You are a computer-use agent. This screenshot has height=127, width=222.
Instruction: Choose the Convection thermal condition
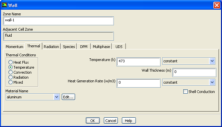coord(20,72)
